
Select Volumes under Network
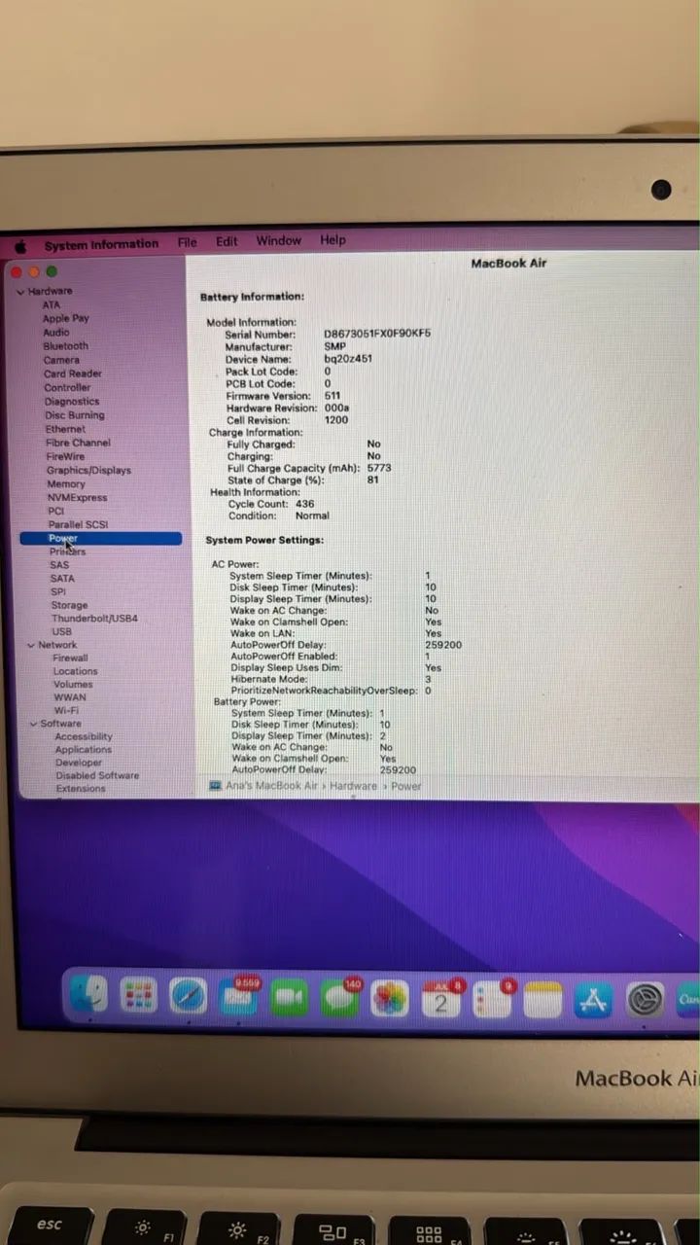(73, 684)
